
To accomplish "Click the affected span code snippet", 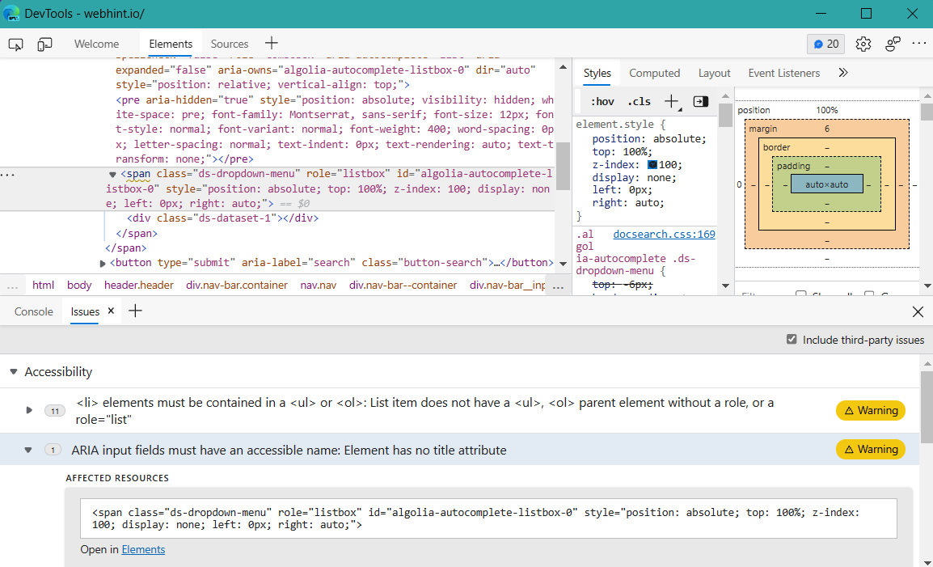I will pyautogui.click(x=488, y=518).
